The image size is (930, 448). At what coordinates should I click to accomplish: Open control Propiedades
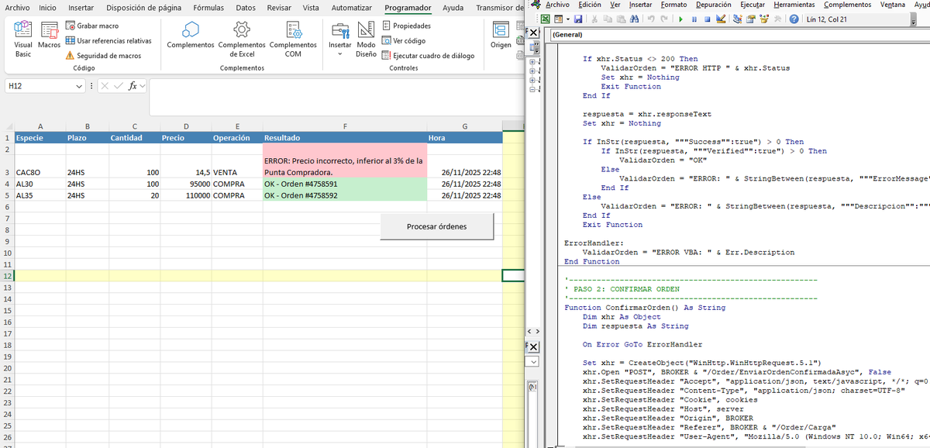[x=406, y=26]
